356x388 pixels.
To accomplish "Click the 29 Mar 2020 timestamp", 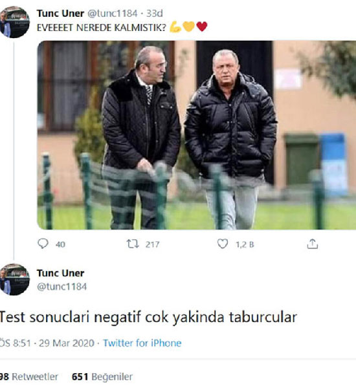I will (67, 343).
